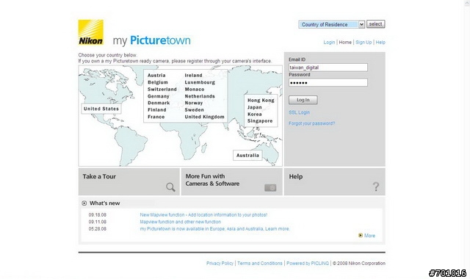This screenshot has height=279, width=470.
Task: Click the question mark icon in Help panel
Action: click(x=376, y=186)
